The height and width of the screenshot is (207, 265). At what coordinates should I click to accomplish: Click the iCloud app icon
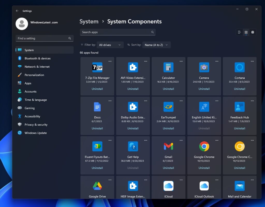(x=168, y=186)
